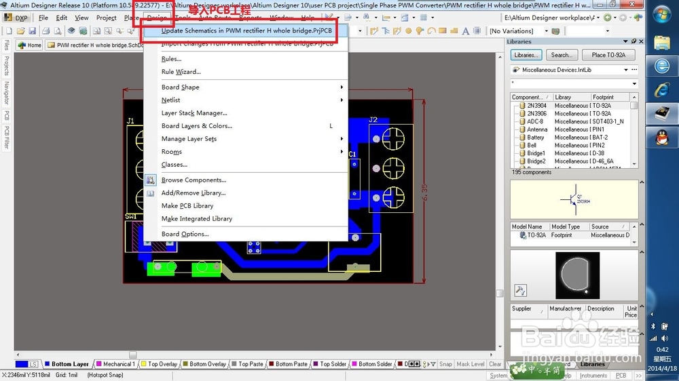Create a new document with the blank page icon
679x381 pixels.
coord(9,31)
